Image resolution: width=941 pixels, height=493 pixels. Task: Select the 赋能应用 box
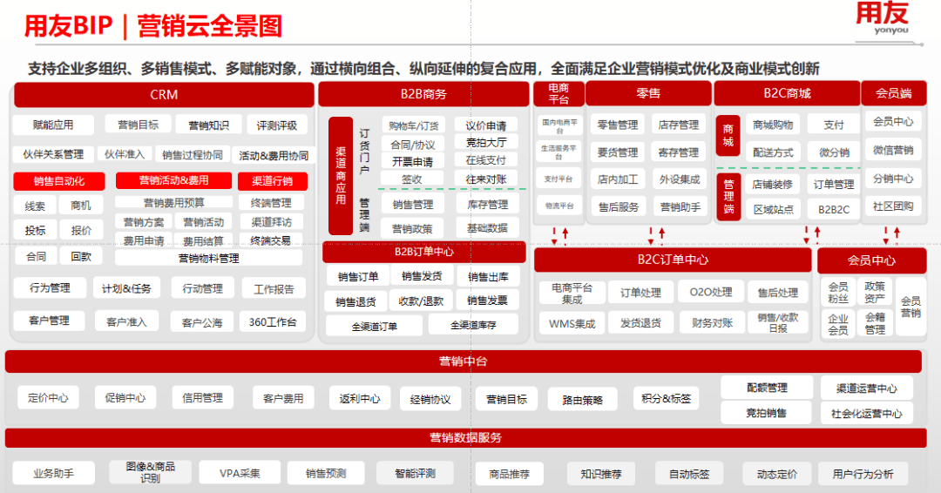[x=53, y=125]
